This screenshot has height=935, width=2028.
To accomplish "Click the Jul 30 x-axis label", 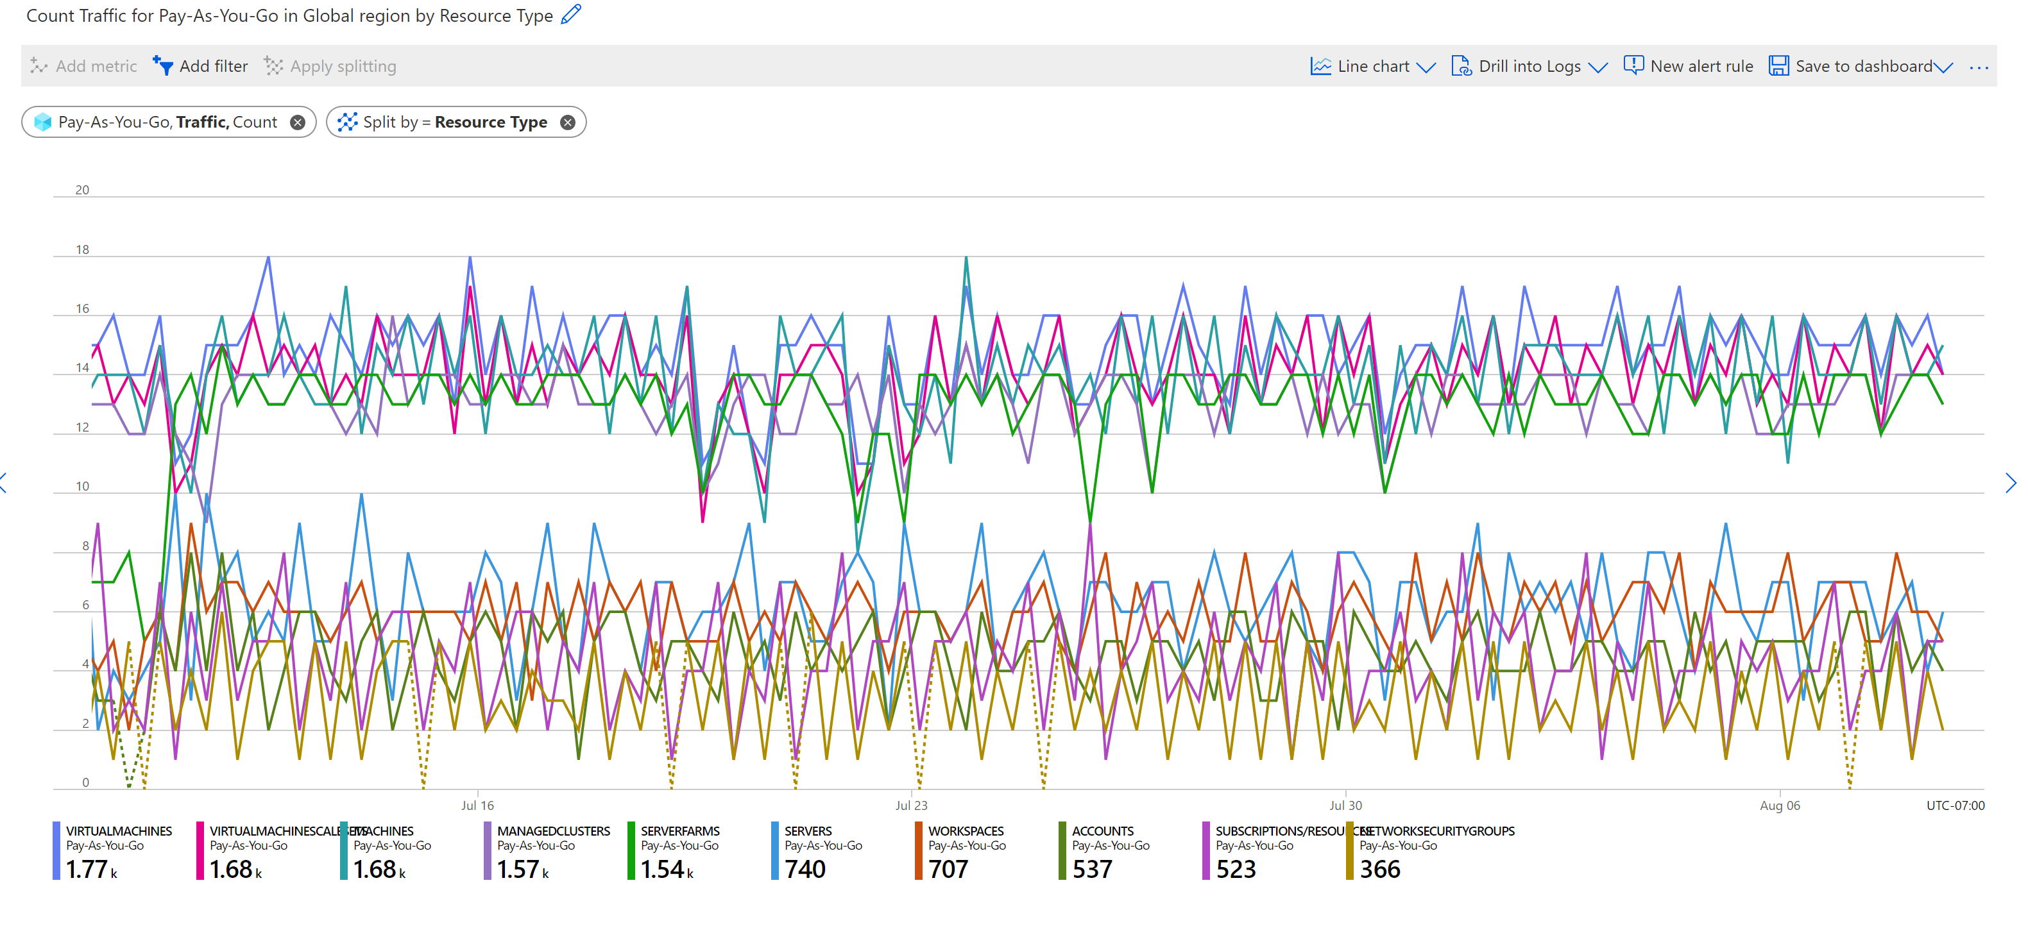I will [1345, 805].
